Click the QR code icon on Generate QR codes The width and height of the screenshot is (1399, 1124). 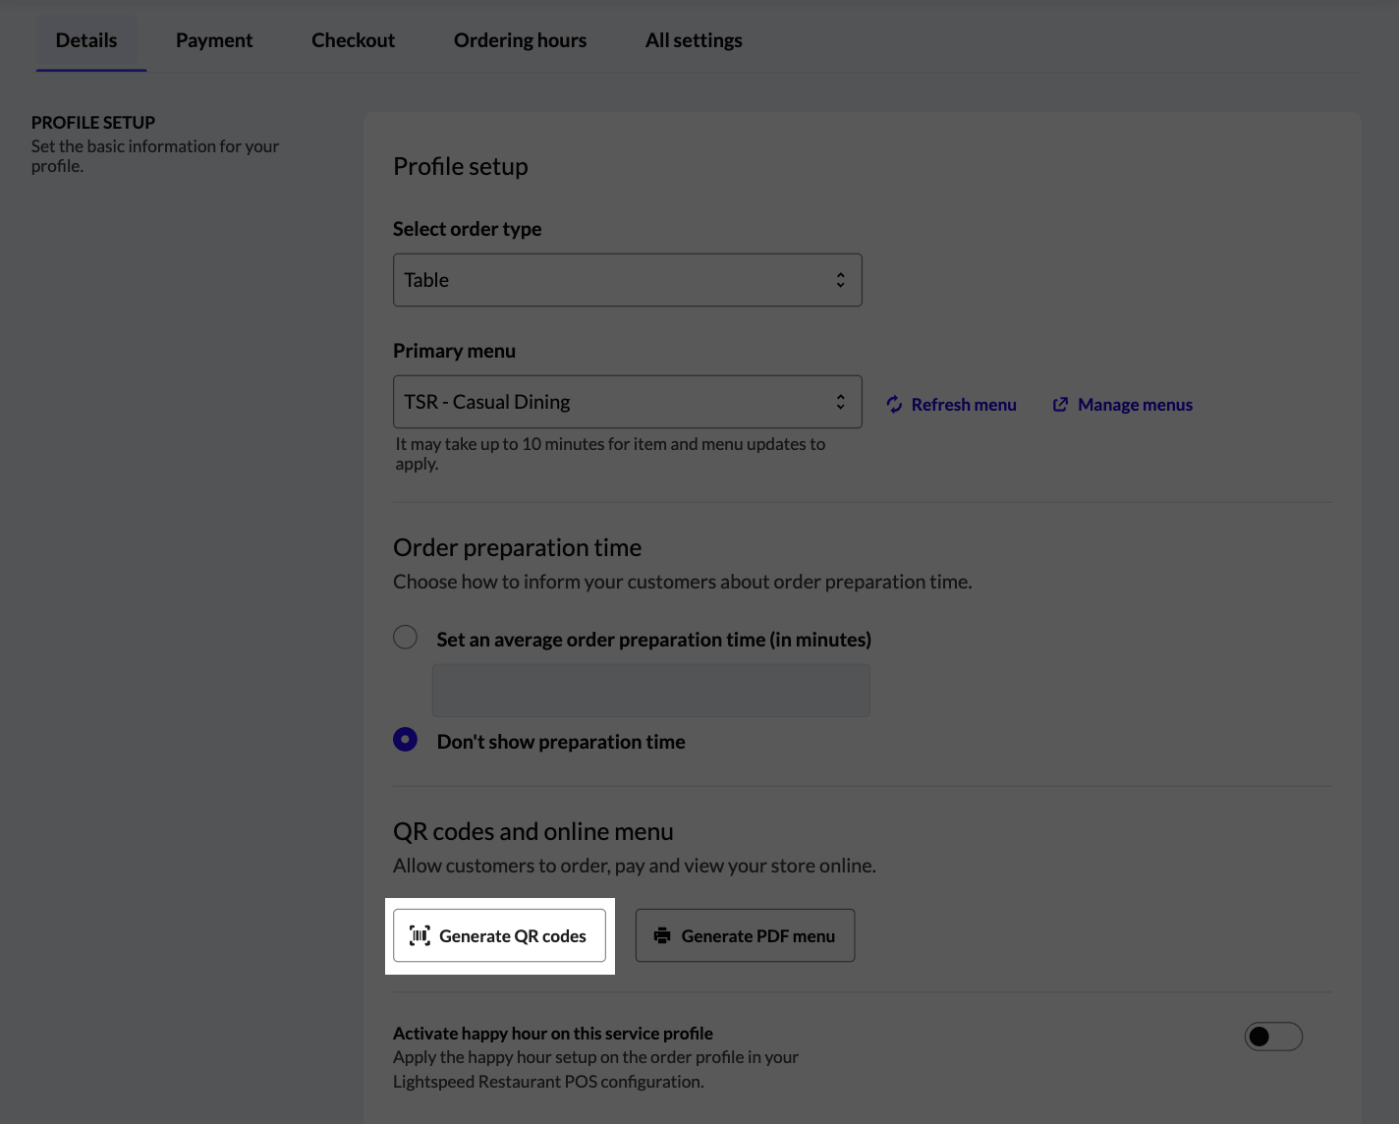[x=419, y=935]
